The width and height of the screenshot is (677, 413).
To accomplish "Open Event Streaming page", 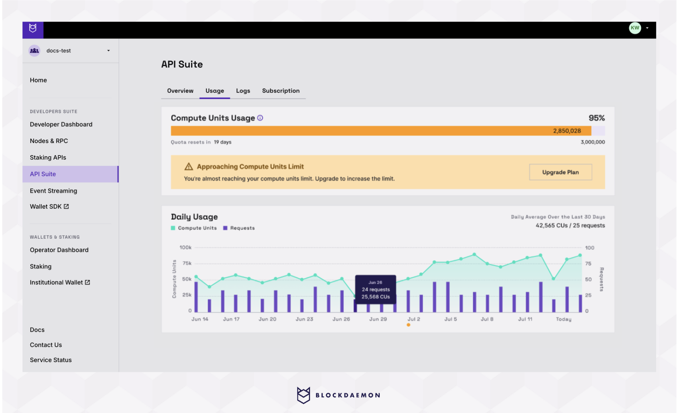I will (x=53, y=191).
